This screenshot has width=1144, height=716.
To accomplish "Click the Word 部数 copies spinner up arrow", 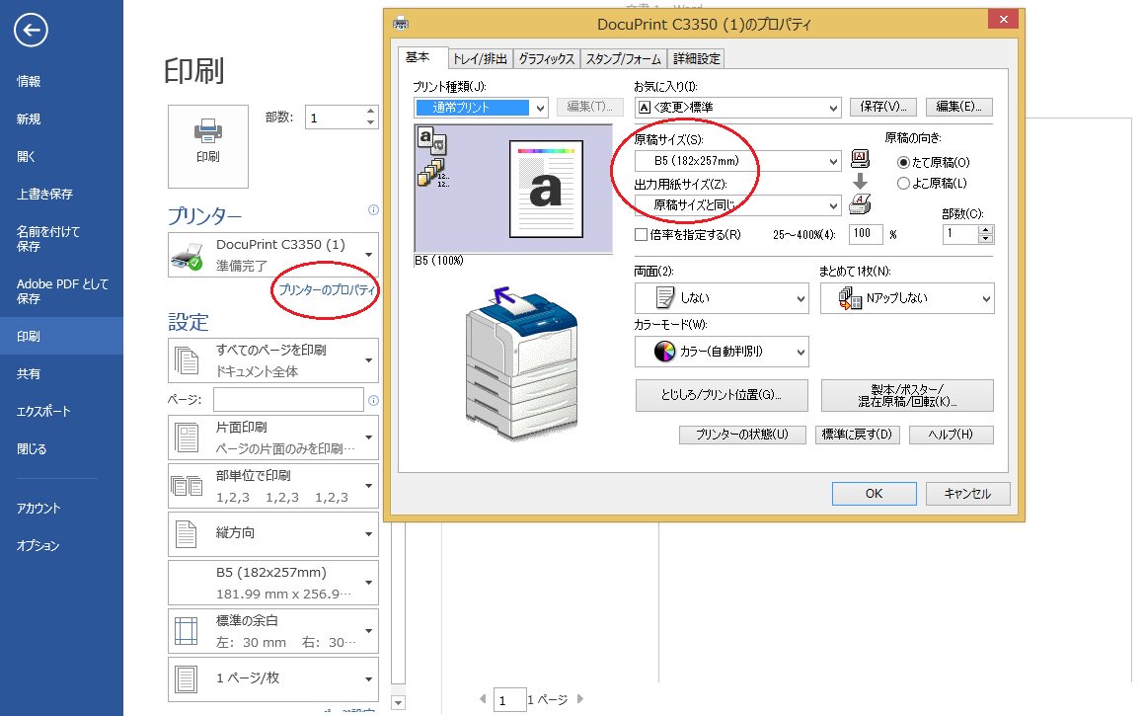I will click(x=370, y=112).
